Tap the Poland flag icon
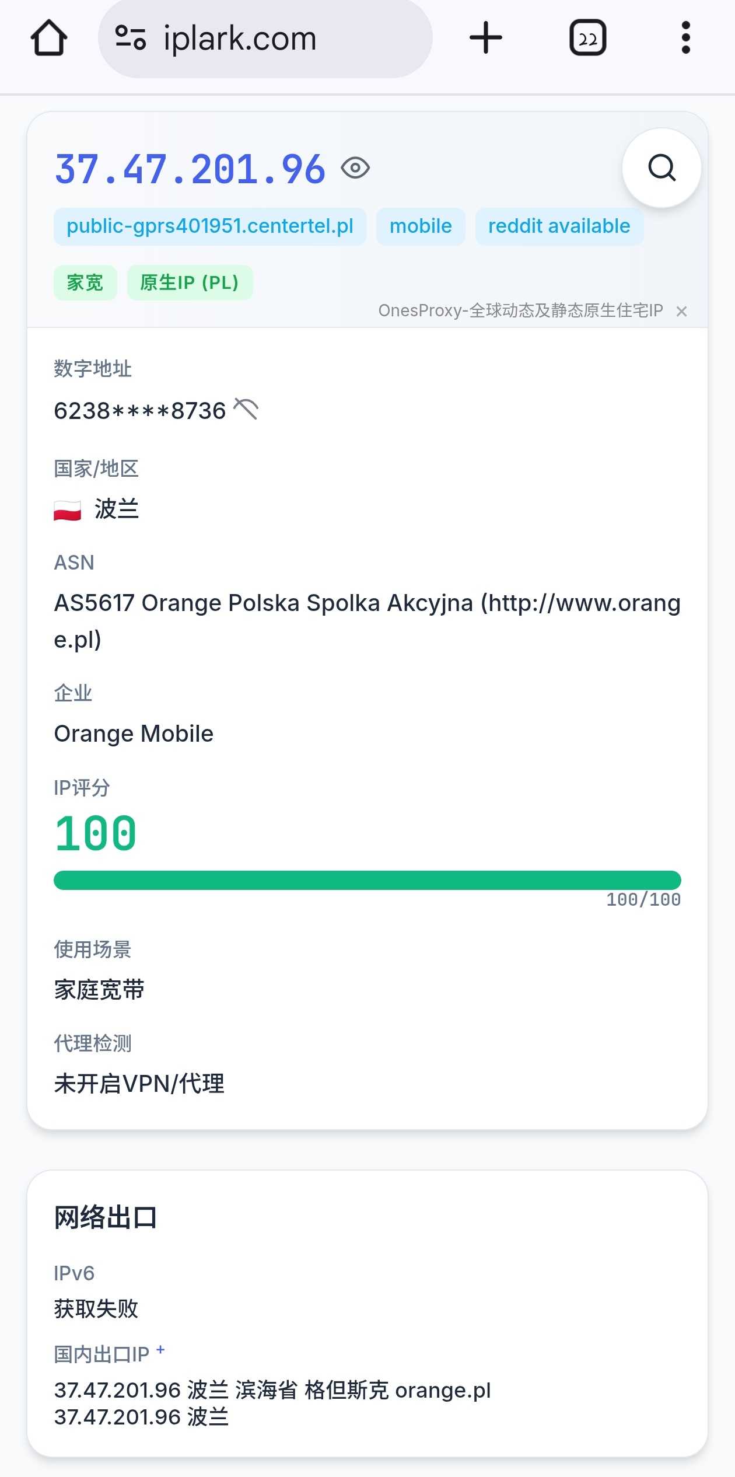The height and width of the screenshot is (1477, 735). (x=68, y=511)
